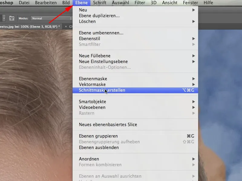The width and height of the screenshot is (242, 181).
Task: Open the Modus blend mode dropdown
Action: coord(51,18)
